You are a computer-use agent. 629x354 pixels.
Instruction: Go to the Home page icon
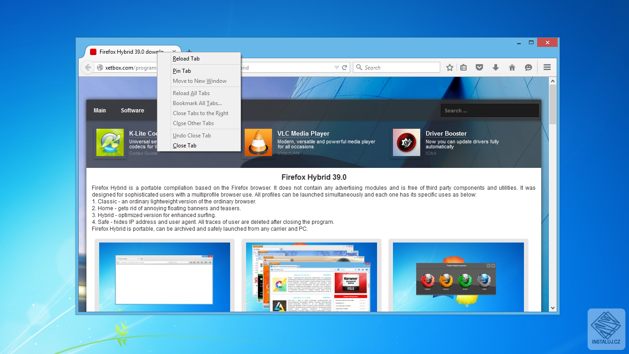tap(512, 67)
